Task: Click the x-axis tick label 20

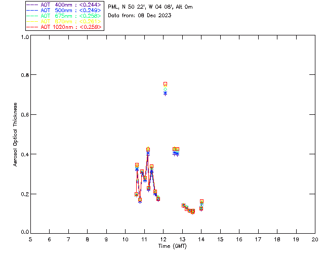Action: tap(315, 239)
